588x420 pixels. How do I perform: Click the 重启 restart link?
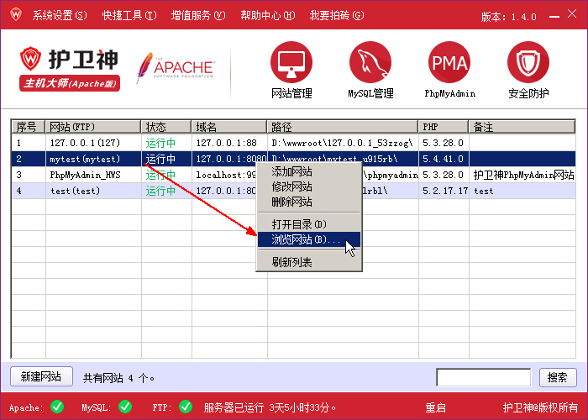coord(435,407)
